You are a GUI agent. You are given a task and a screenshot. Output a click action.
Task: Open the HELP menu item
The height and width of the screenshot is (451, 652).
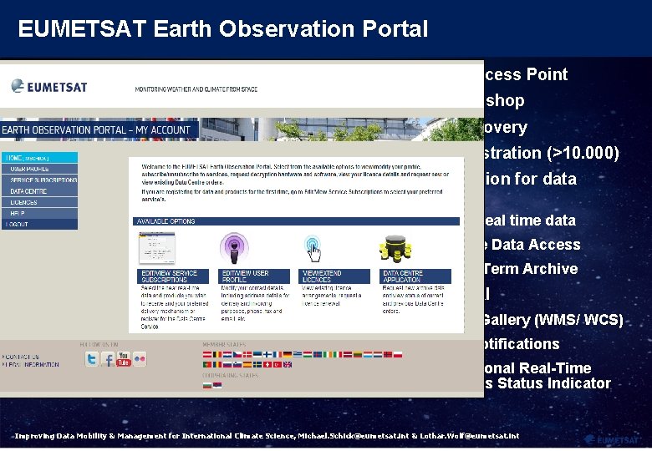click(39, 213)
